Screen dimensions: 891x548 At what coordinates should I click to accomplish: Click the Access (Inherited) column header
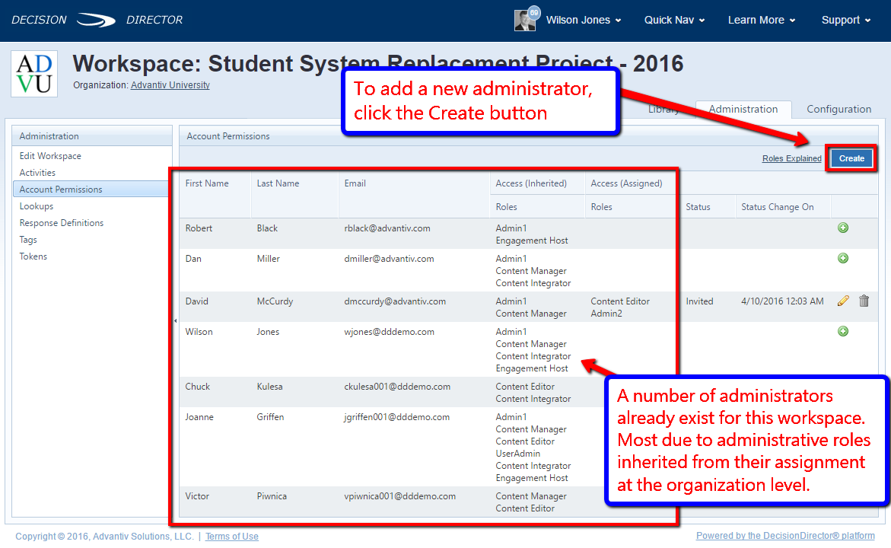(x=531, y=183)
